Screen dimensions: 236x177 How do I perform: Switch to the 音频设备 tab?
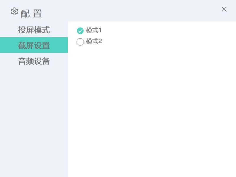(x=34, y=61)
